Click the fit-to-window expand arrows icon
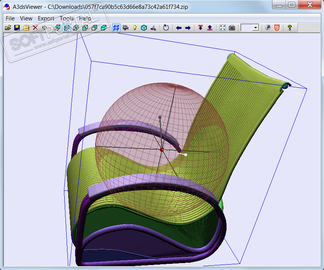This screenshot has width=324, height=270. click(x=222, y=28)
